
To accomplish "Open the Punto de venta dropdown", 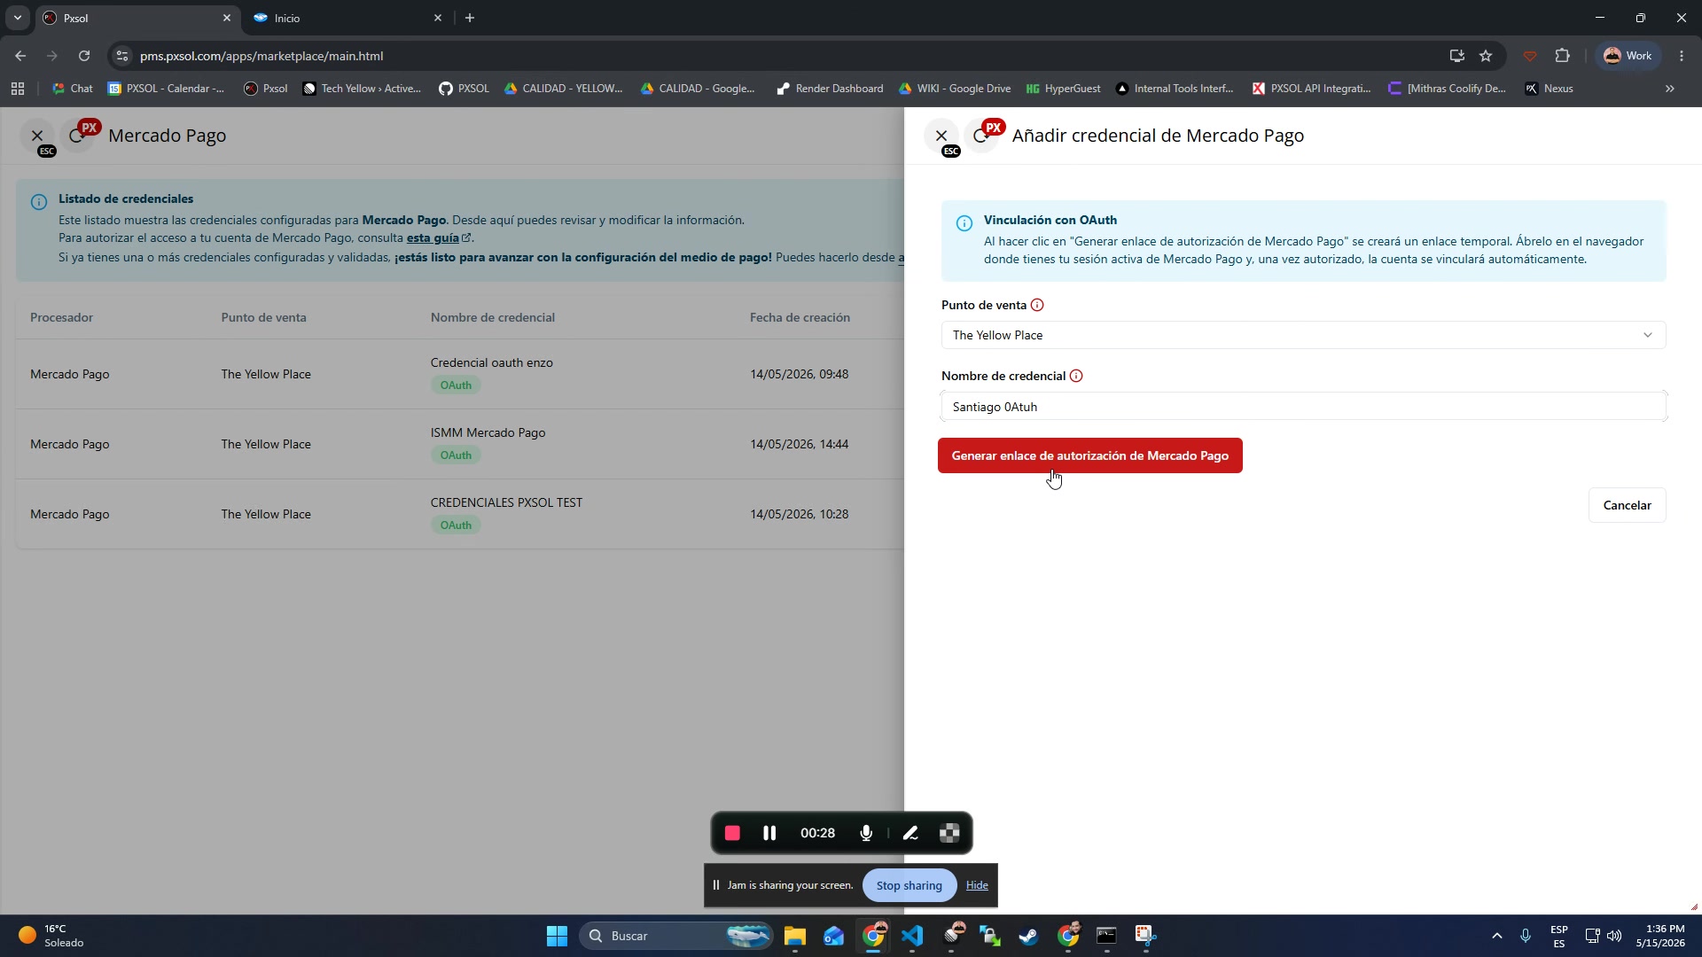I will tap(1303, 335).
